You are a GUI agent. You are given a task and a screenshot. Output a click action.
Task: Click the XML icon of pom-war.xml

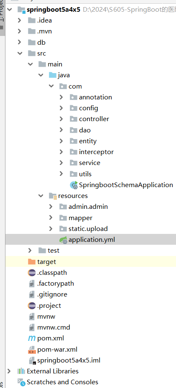click(x=32, y=350)
